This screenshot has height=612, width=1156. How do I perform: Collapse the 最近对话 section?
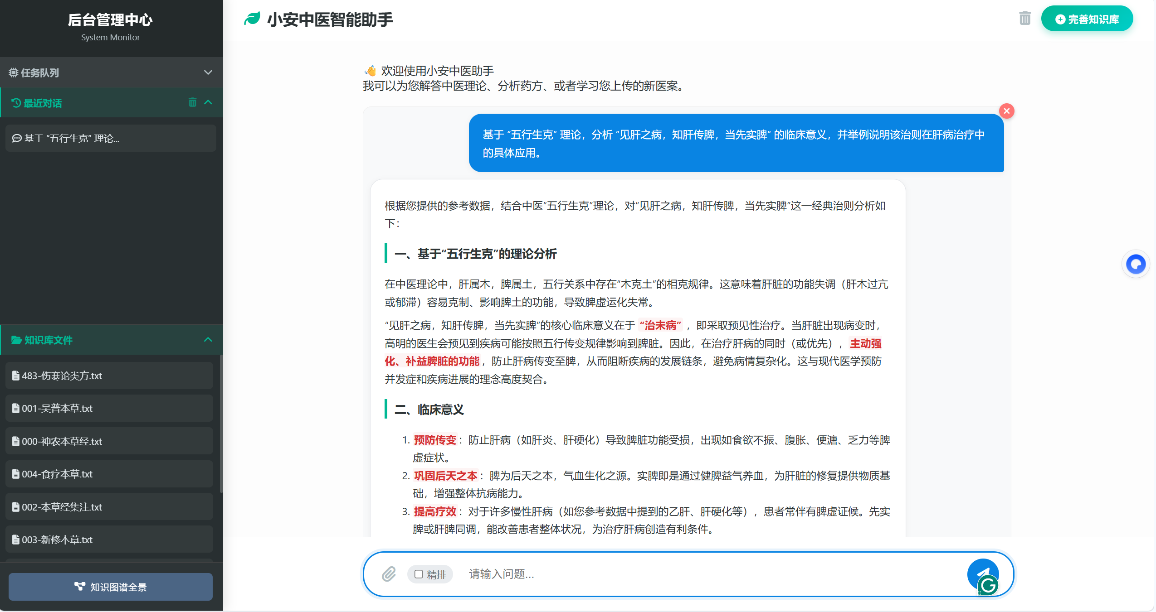[x=208, y=102]
